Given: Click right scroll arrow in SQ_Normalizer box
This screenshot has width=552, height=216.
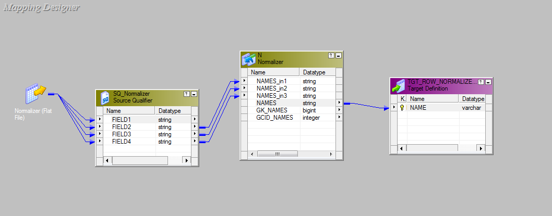Looking at the screenshot, I should click(x=187, y=160).
